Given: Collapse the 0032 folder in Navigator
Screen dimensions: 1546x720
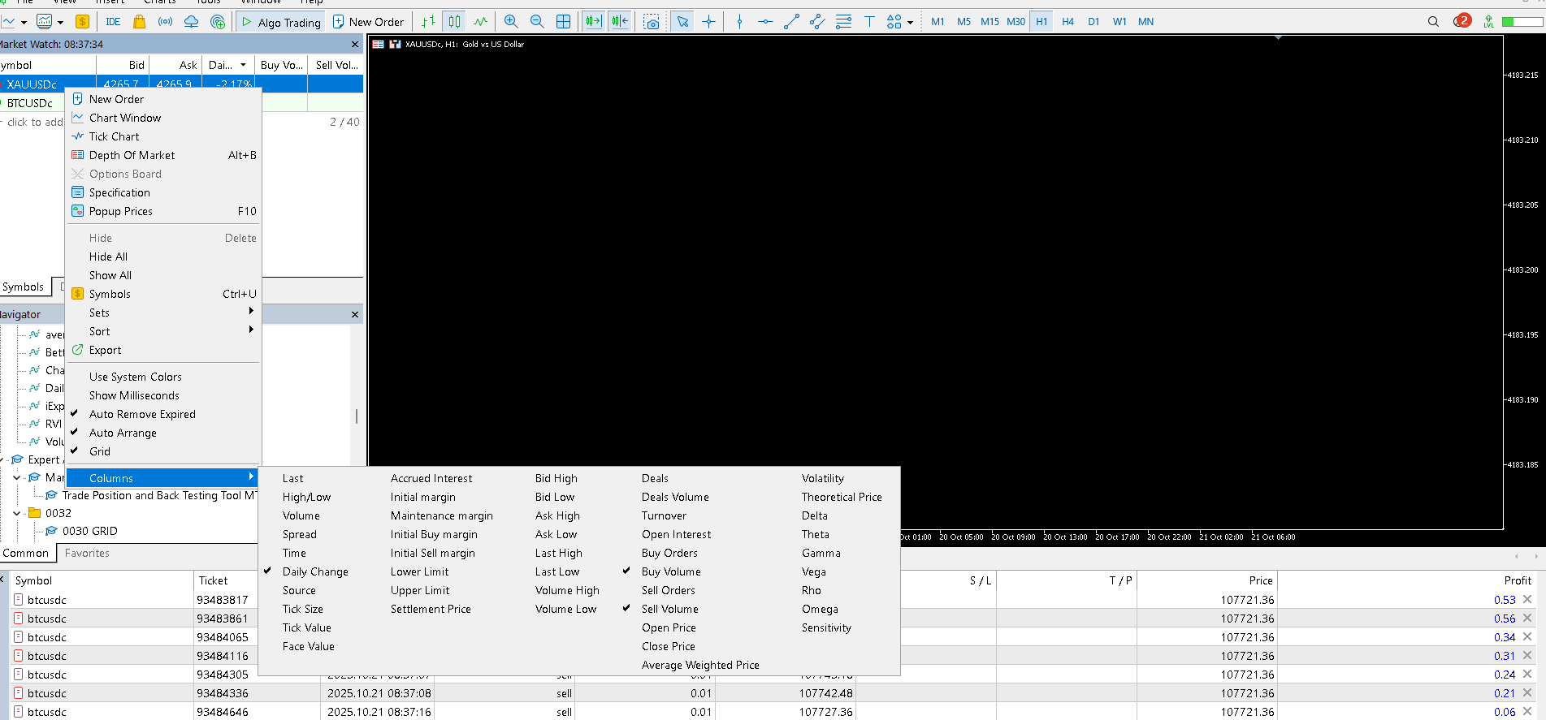Looking at the screenshot, I should (x=16, y=513).
